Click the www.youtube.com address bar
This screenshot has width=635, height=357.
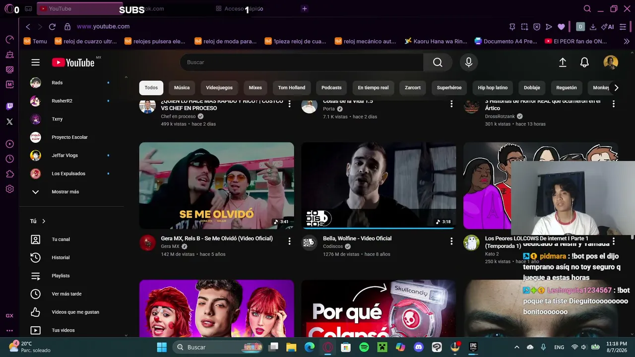tap(103, 27)
